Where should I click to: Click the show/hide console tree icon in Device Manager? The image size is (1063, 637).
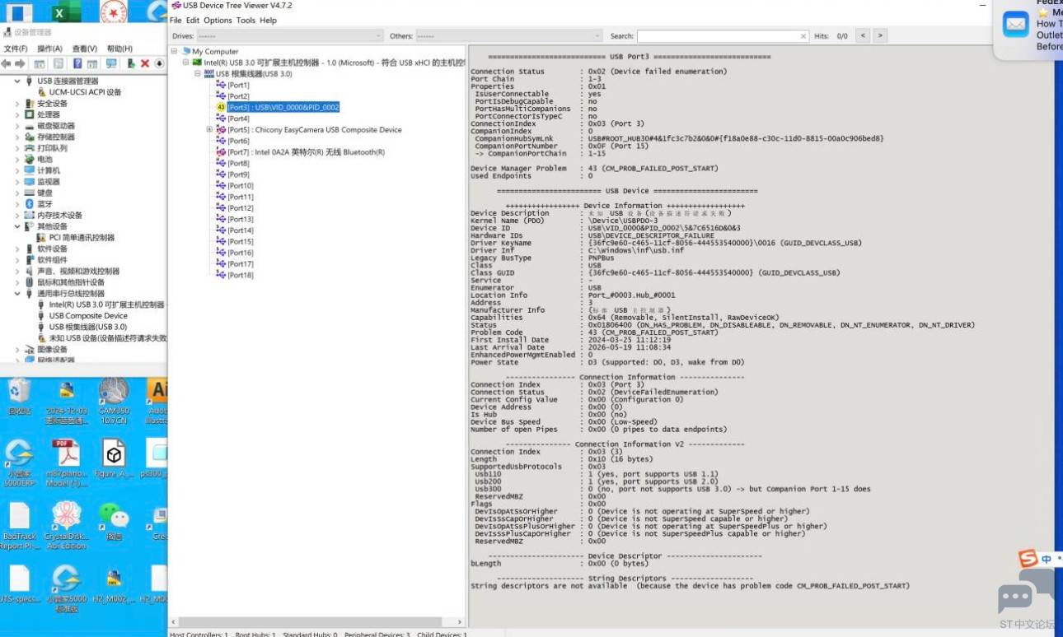[39, 63]
